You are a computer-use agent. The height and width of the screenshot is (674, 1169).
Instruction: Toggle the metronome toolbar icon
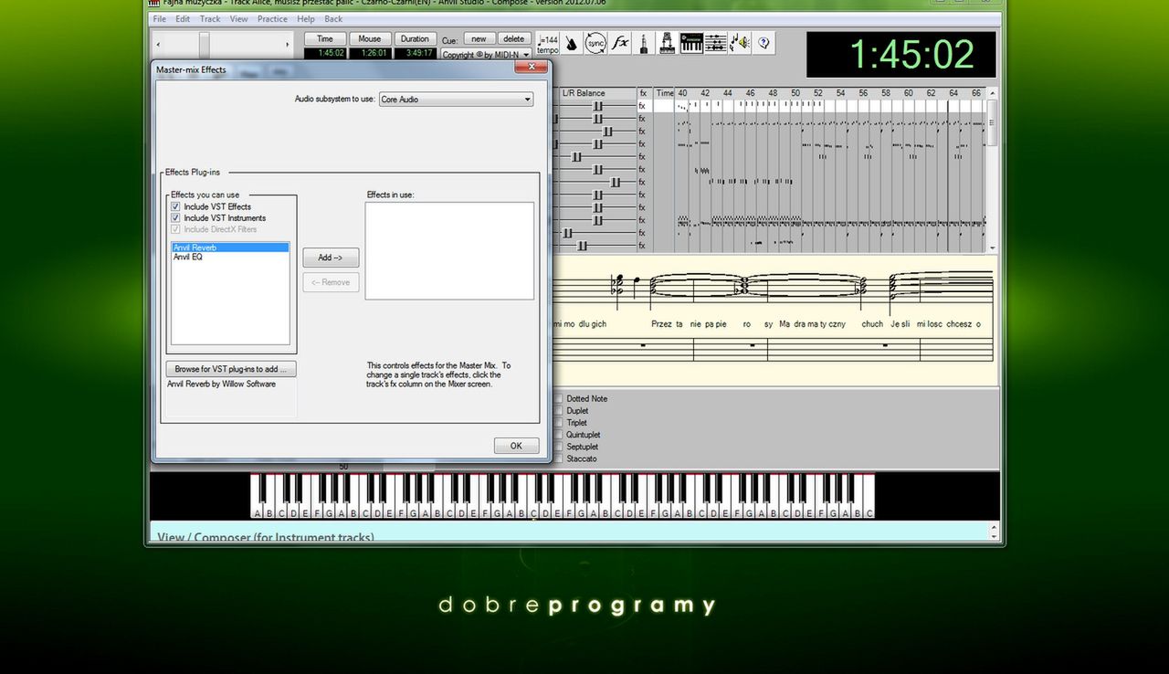click(x=572, y=43)
